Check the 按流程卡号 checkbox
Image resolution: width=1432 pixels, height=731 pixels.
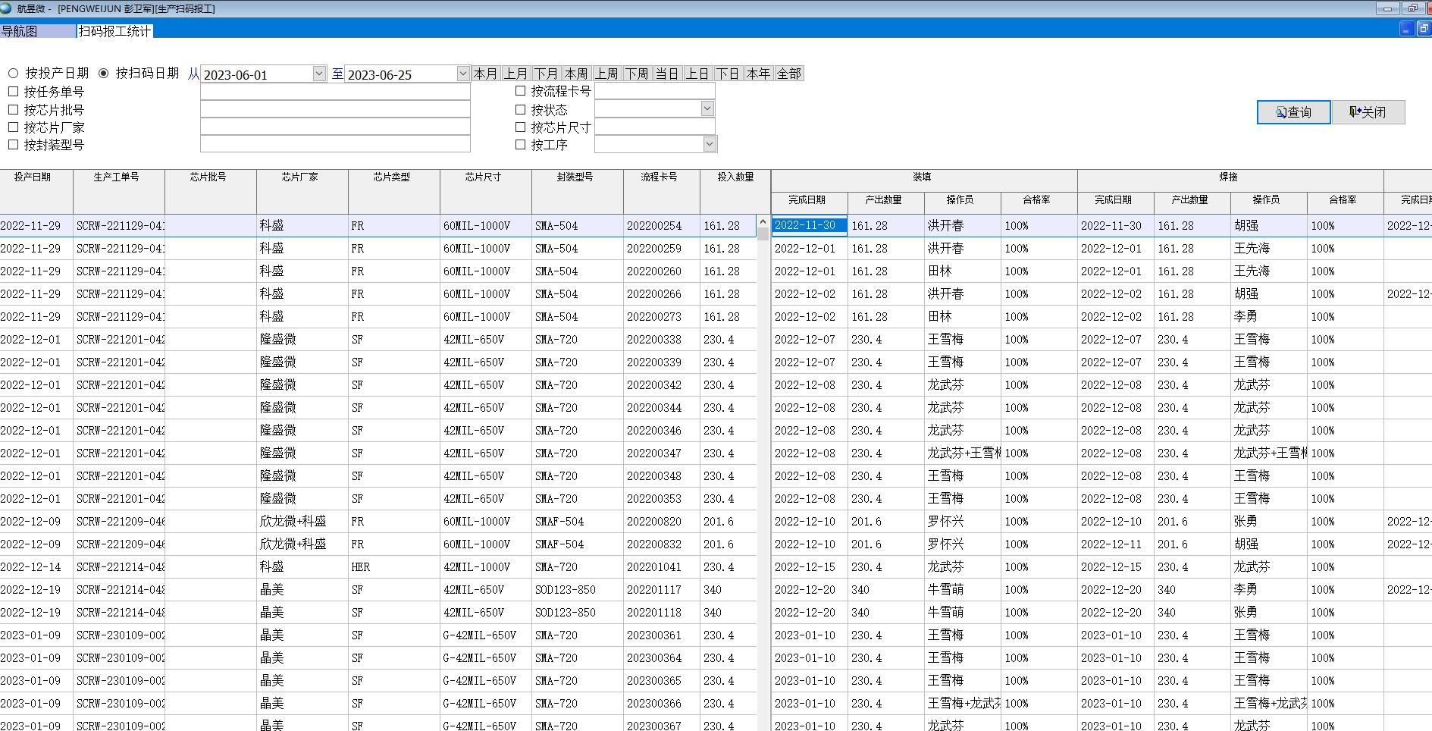tap(520, 91)
